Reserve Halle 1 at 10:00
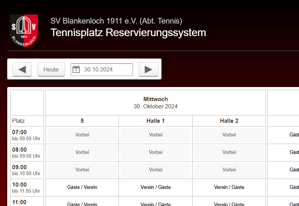 pos(155,187)
